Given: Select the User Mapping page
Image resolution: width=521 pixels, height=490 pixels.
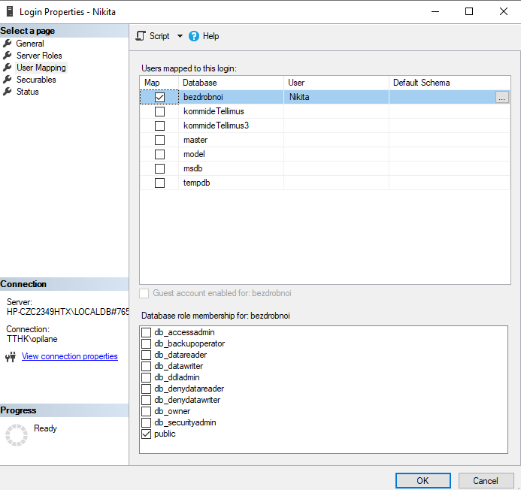Looking at the screenshot, I should pyautogui.click(x=41, y=68).
